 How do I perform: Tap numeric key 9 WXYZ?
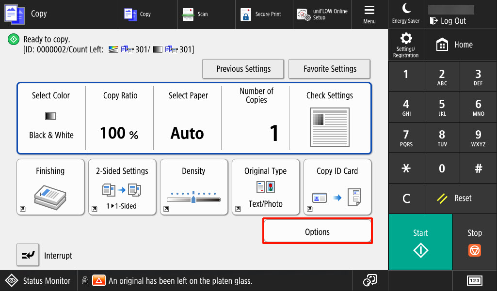pyautogui.click(x=478, y=138)
